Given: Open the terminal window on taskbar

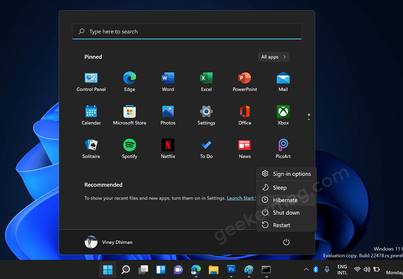Looking at the screenshot, I should click(266, 270).
